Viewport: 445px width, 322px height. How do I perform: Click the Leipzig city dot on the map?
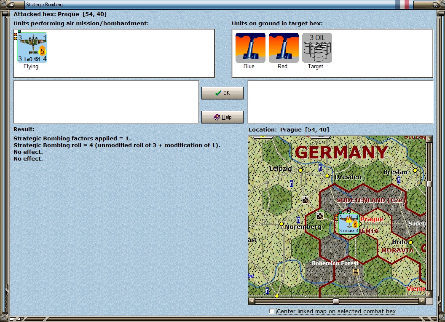click(x=300, y=170)
